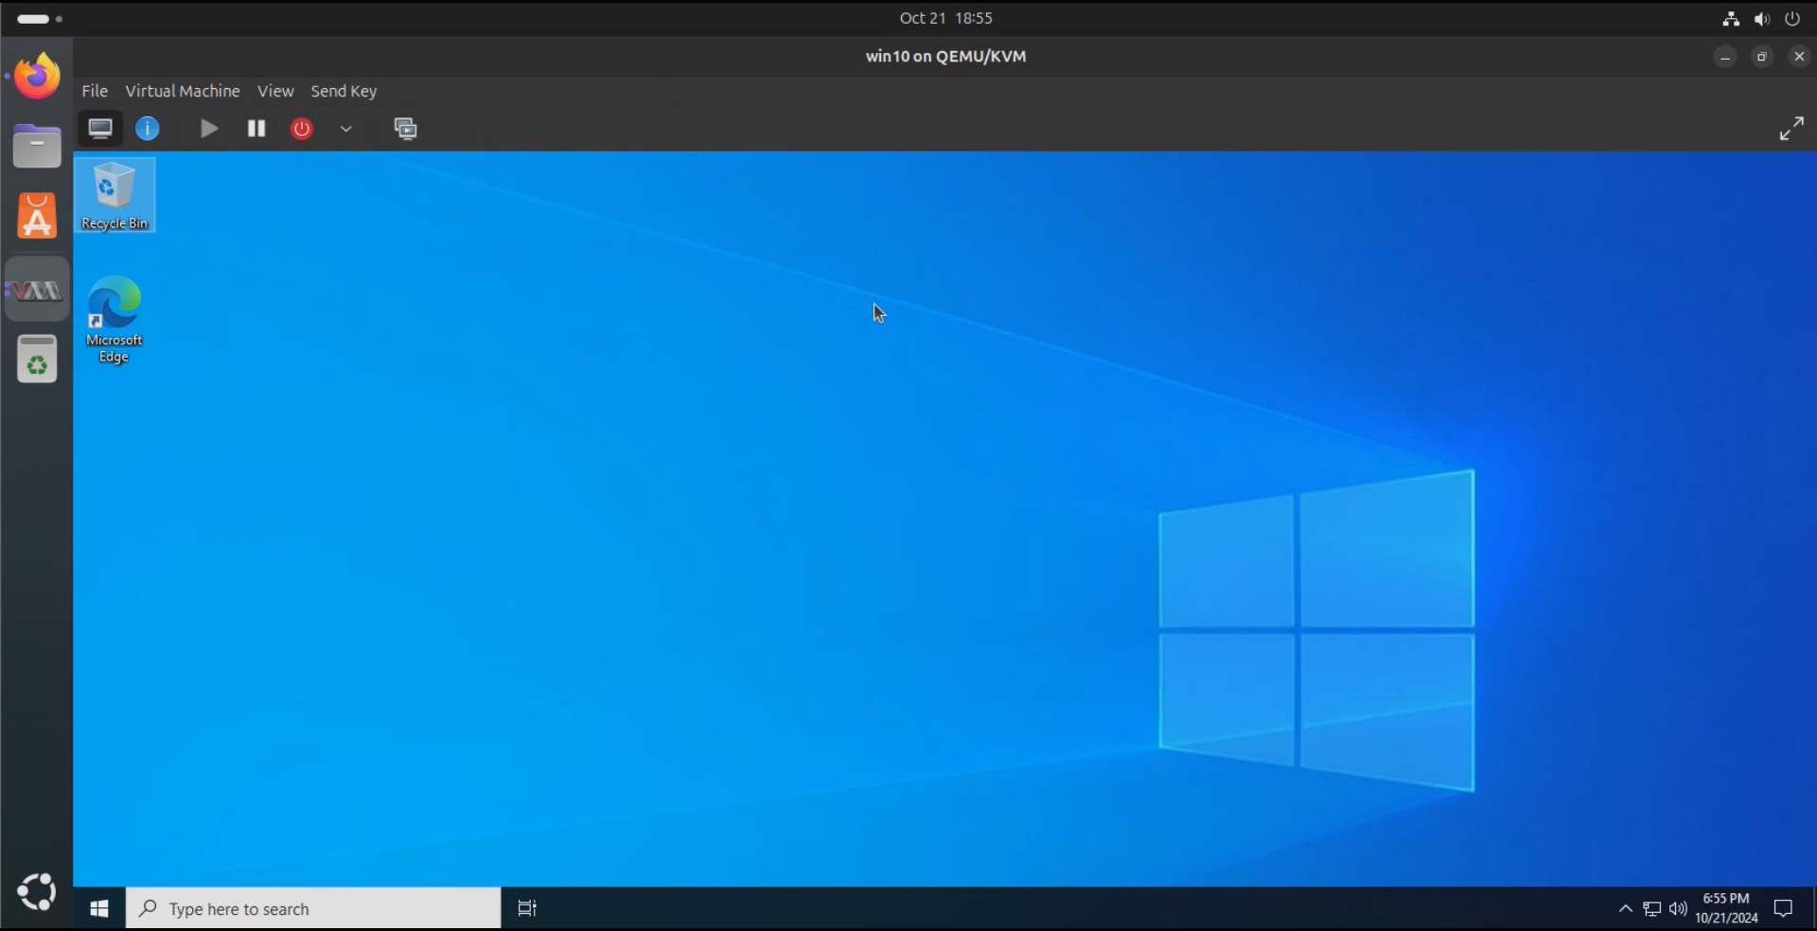This screenshot has height=931, width=1817.
Task: Open Ubuntu Software from the dock
Action: click(x=37, y=217)
